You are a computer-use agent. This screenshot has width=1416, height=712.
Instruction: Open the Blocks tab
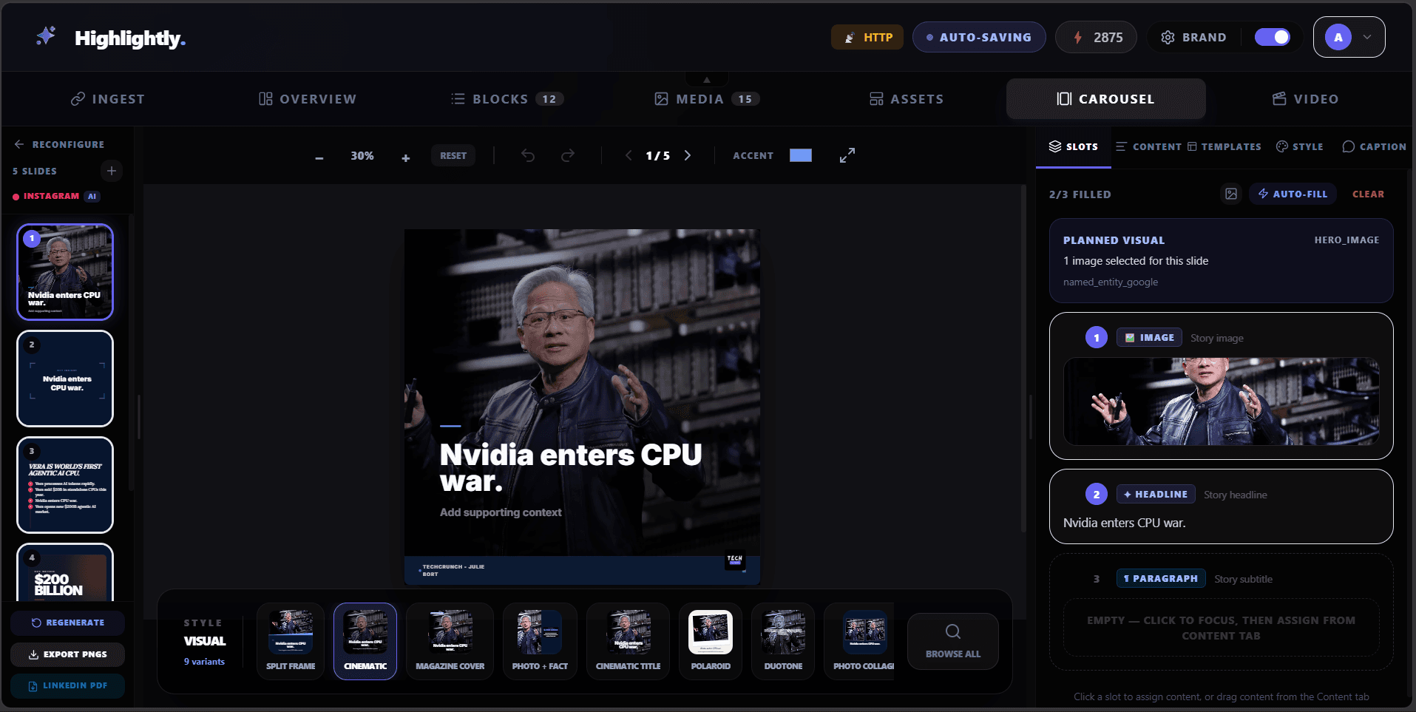[x=507, y=99]
